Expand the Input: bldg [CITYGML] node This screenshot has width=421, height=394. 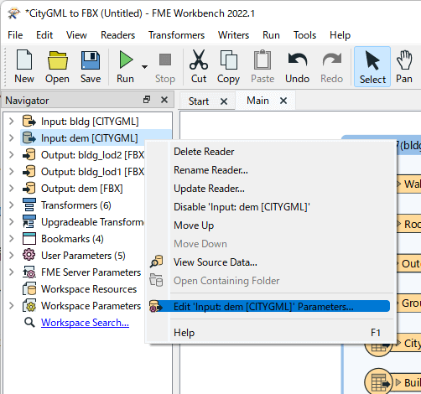pos(12,122)
